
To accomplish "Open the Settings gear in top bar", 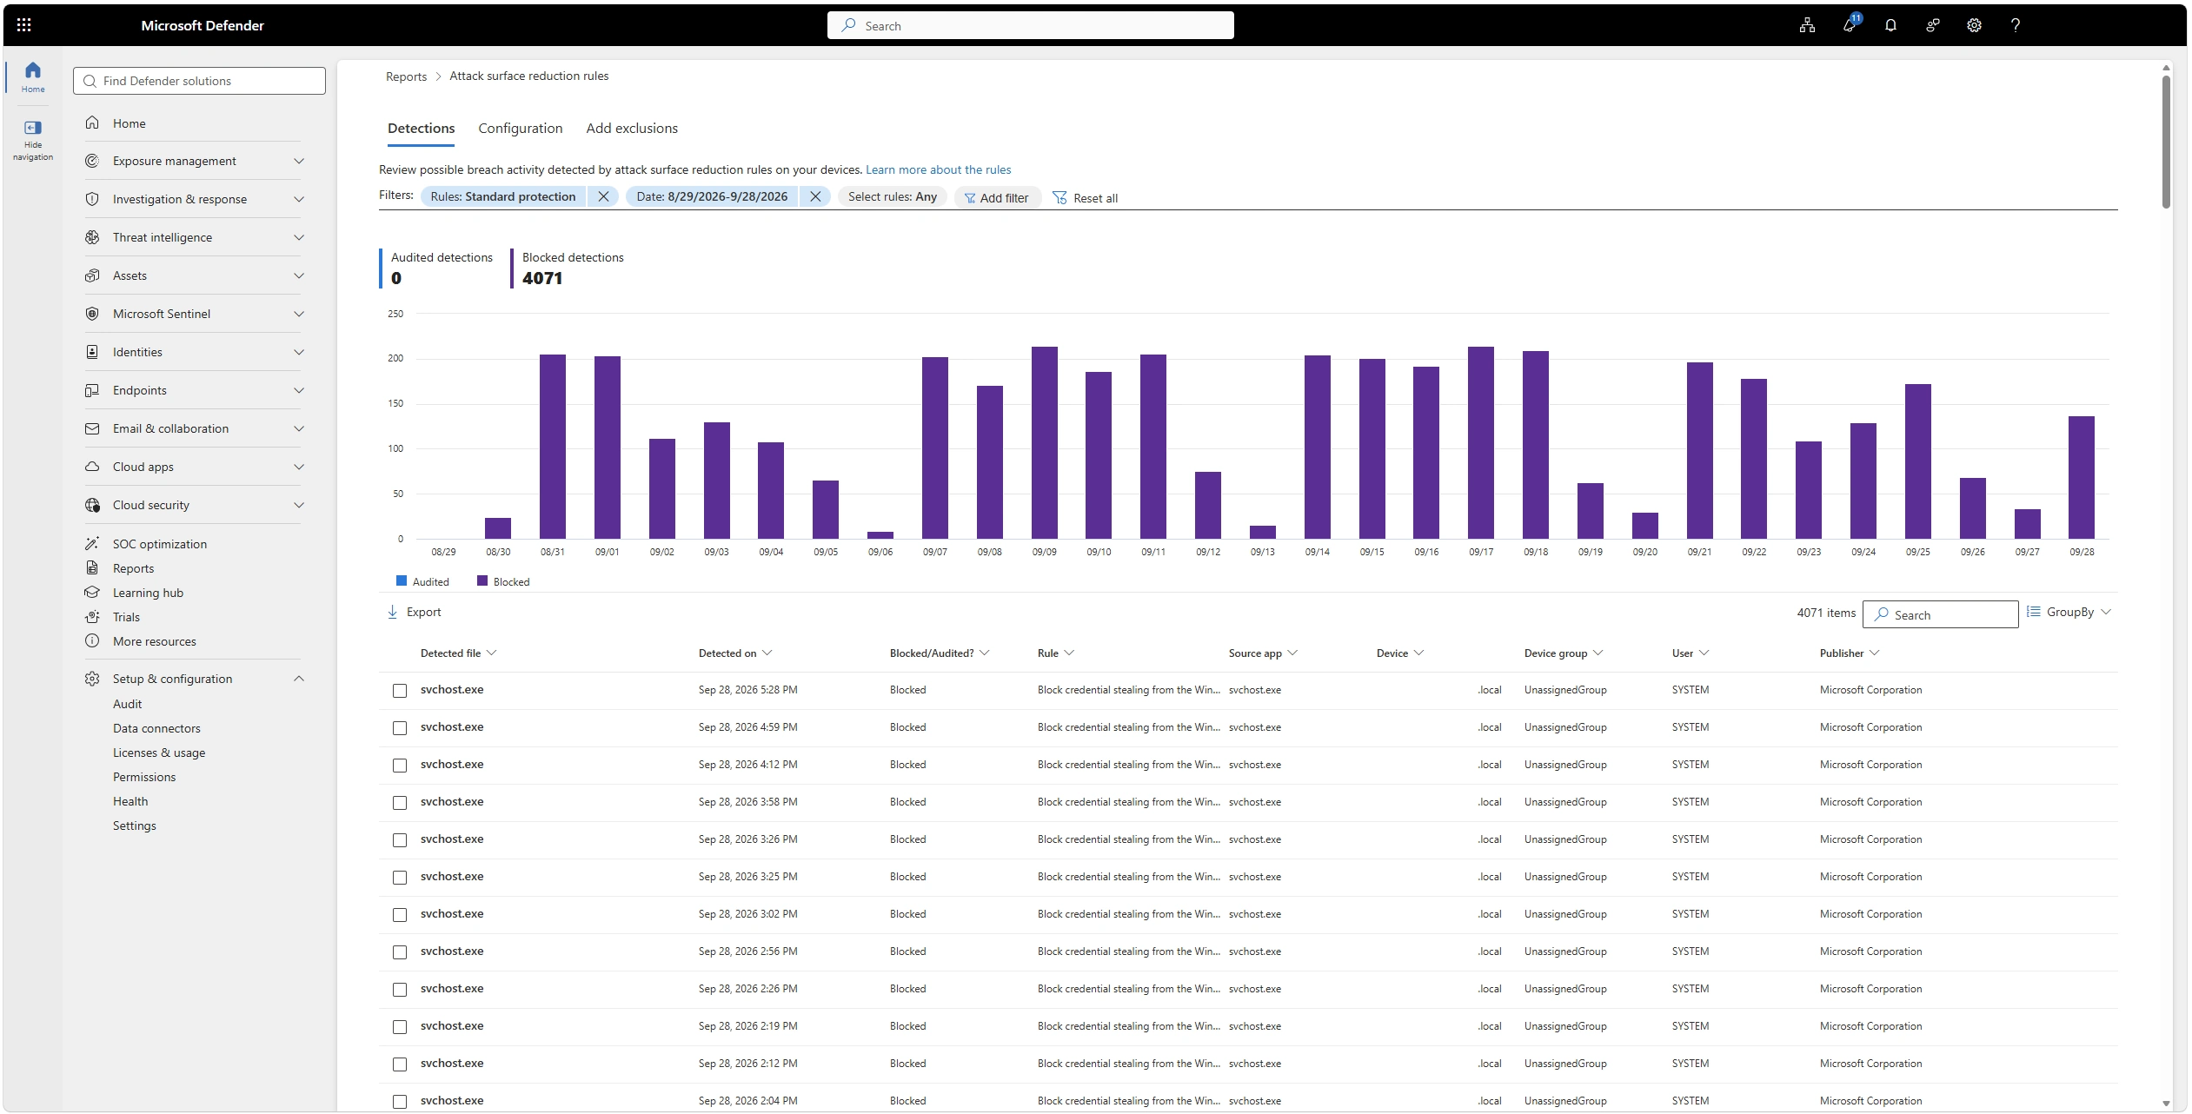I will click(1974, 25).
